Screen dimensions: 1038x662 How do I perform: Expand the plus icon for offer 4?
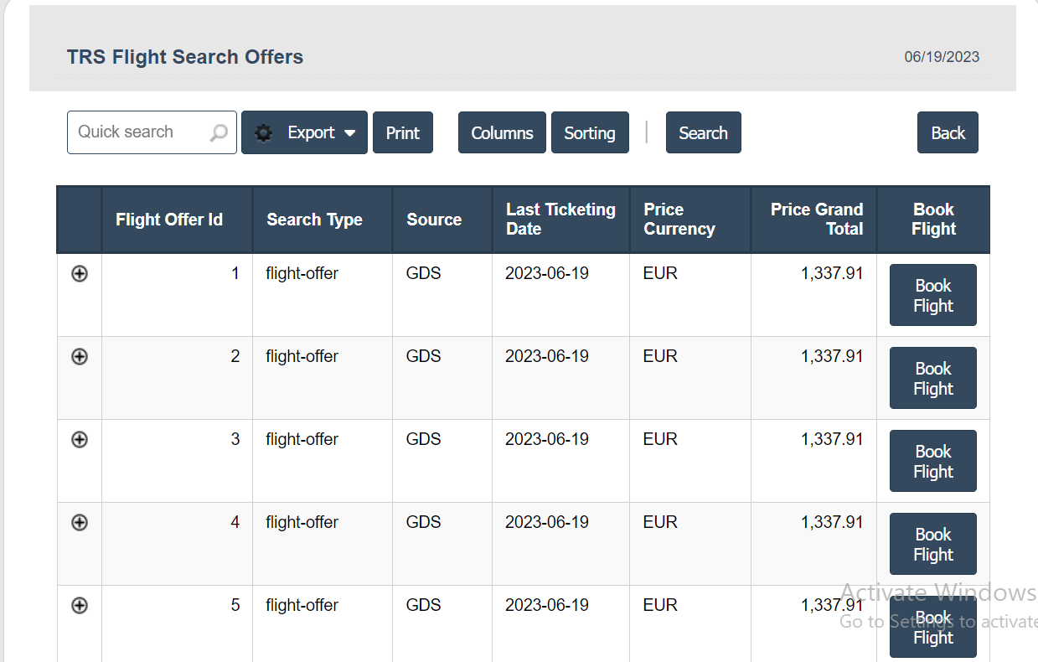tap(80, 522)
